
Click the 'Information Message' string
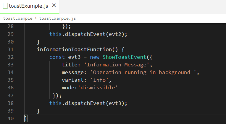click(x=117, y=65)
